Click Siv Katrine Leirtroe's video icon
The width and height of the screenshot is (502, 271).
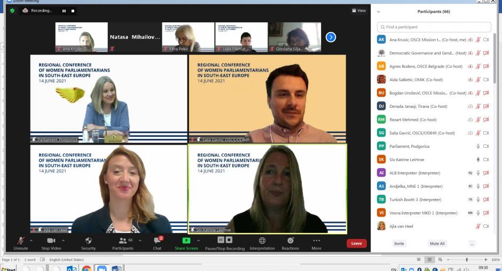486,160
